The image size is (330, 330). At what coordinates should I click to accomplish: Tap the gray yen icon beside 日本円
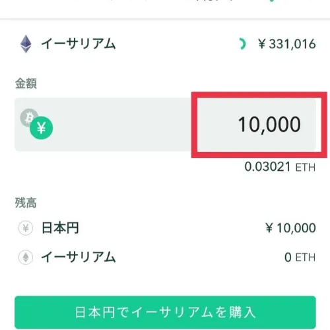[x=26, y=228]
